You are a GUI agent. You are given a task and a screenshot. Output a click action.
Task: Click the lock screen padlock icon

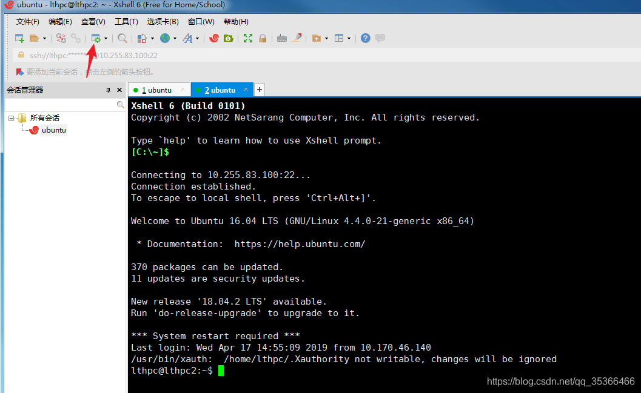pyautogui.click(x=263, y=38)
